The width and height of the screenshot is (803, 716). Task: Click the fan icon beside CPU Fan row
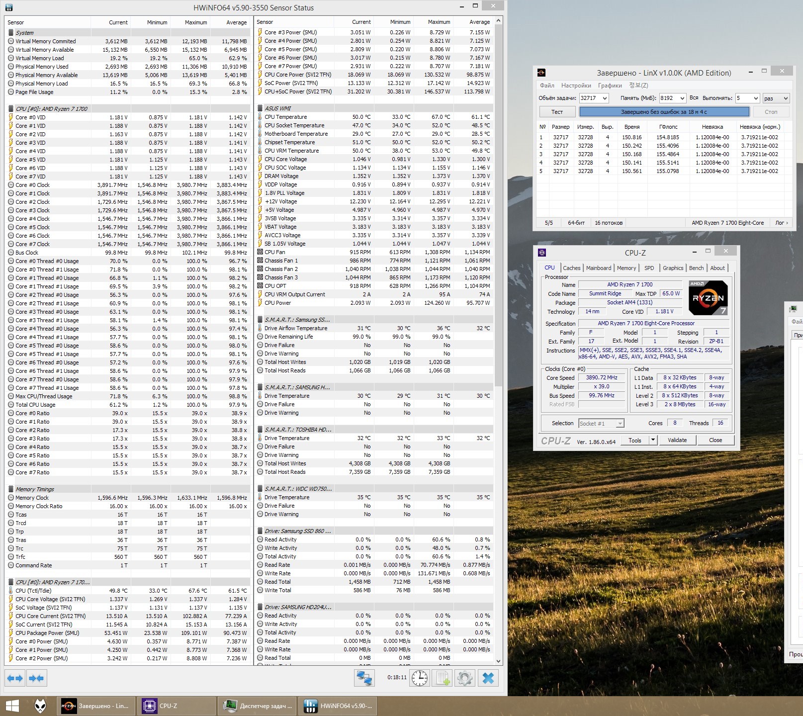pyautogui.click(x=260, y=252)
